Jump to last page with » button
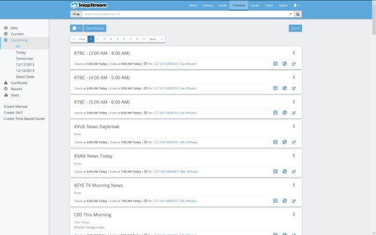 [162, 39]
